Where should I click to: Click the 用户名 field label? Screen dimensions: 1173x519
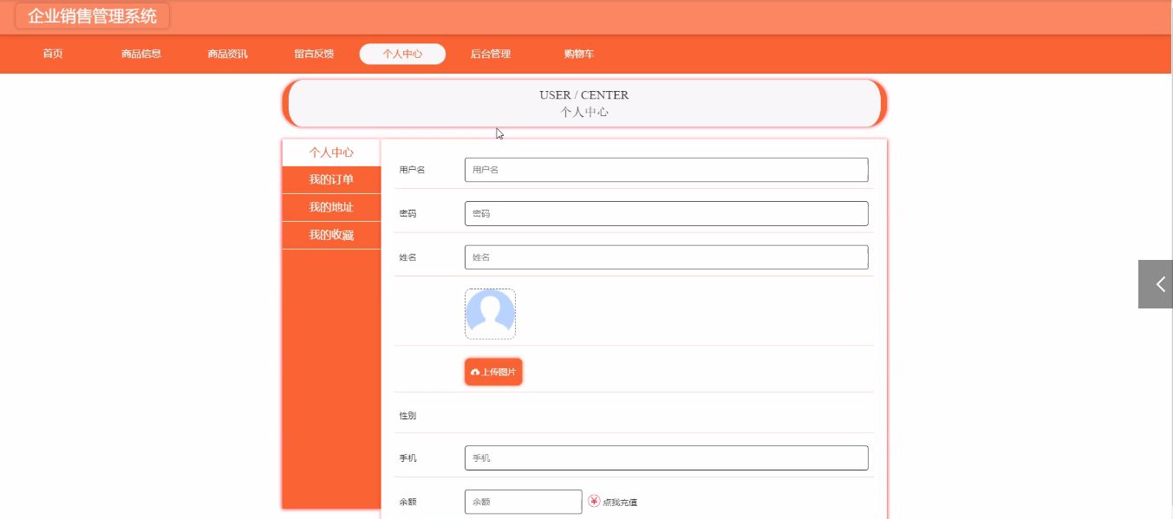click(x=412, y=170)
